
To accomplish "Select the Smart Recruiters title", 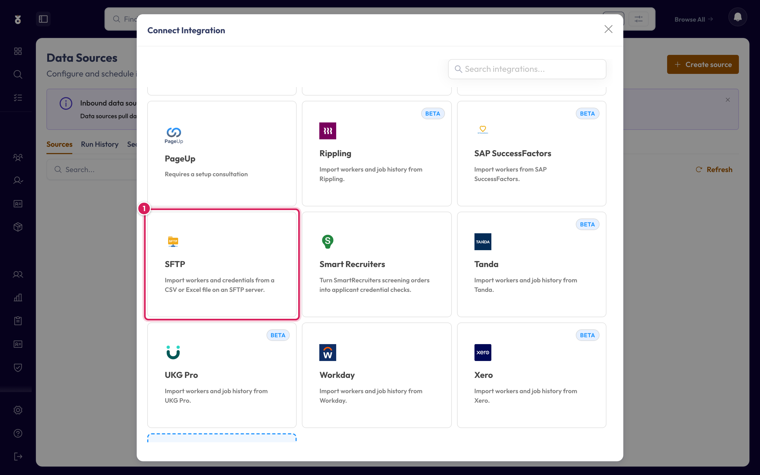I will click(352, 264).
